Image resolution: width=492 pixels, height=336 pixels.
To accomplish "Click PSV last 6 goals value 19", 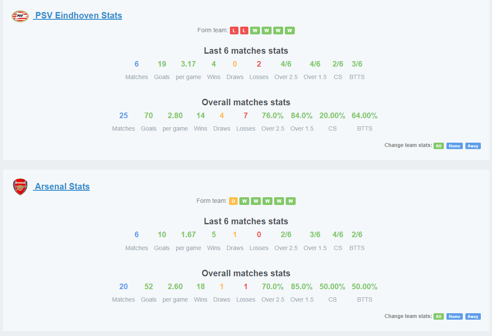I will (x=162, y=64).
